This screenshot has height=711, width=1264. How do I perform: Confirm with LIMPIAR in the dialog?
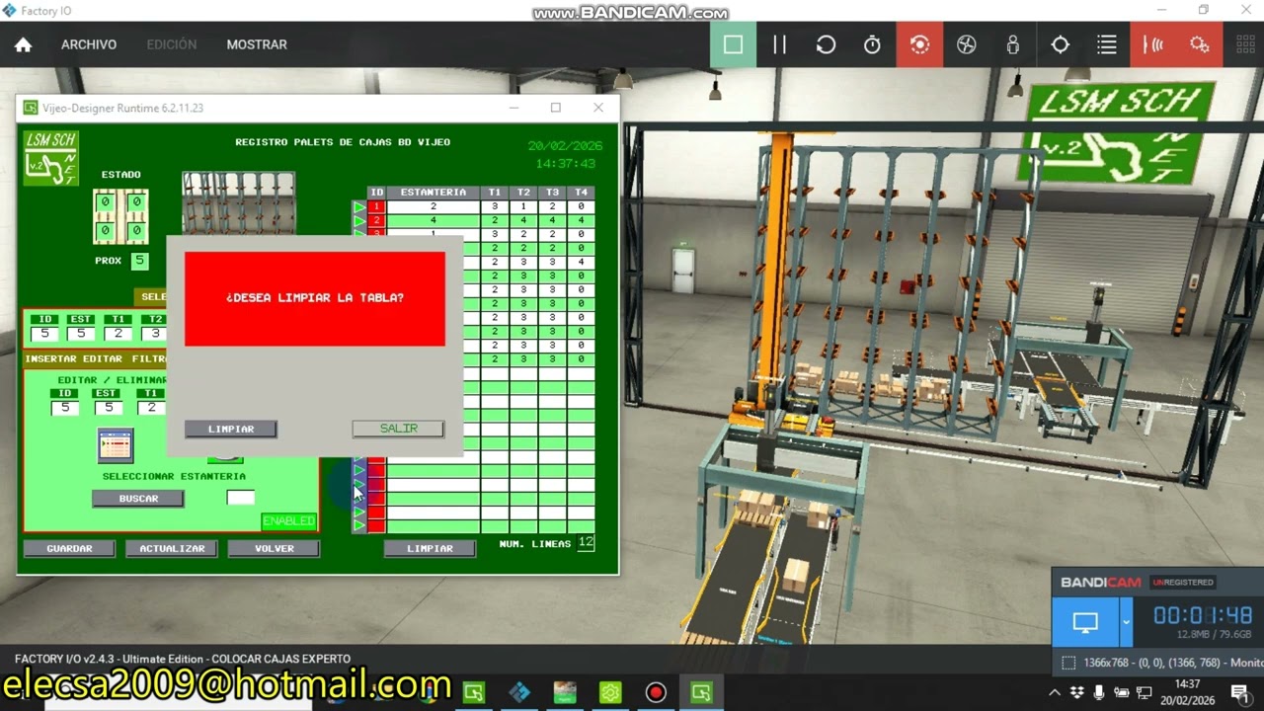pyautogui.click(x=231, y=429)
